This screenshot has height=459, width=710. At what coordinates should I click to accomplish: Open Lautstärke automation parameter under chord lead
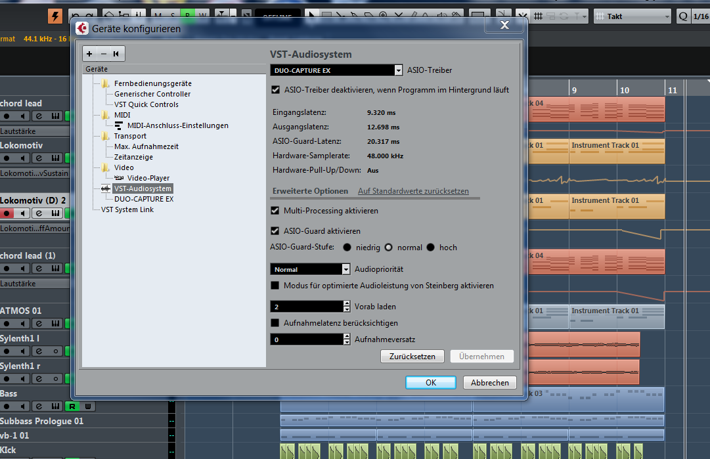pos(35,131)
